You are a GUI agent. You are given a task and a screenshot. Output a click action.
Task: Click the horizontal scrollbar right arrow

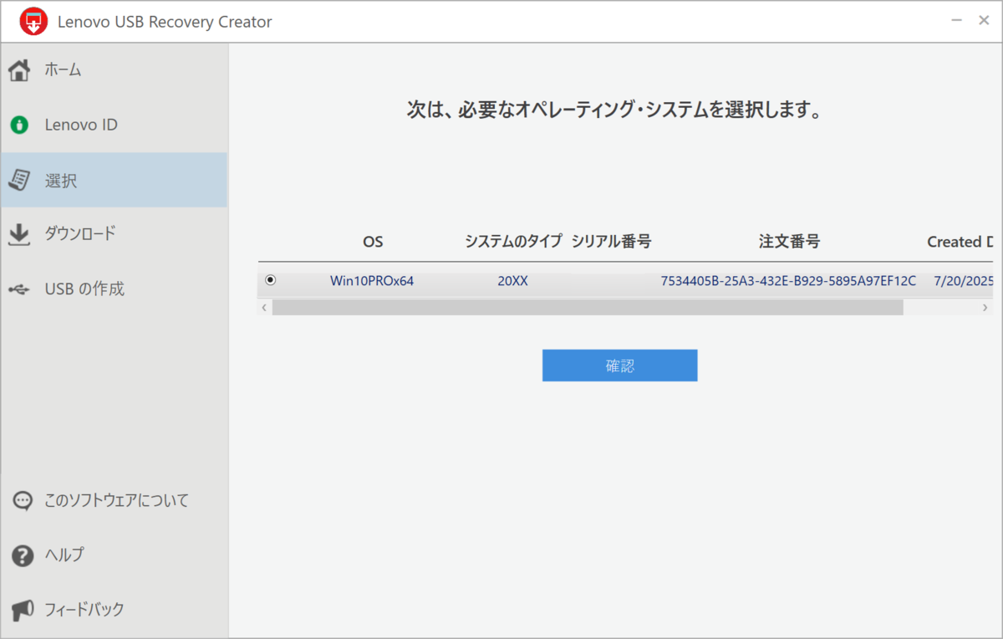(x=985, y=308)
